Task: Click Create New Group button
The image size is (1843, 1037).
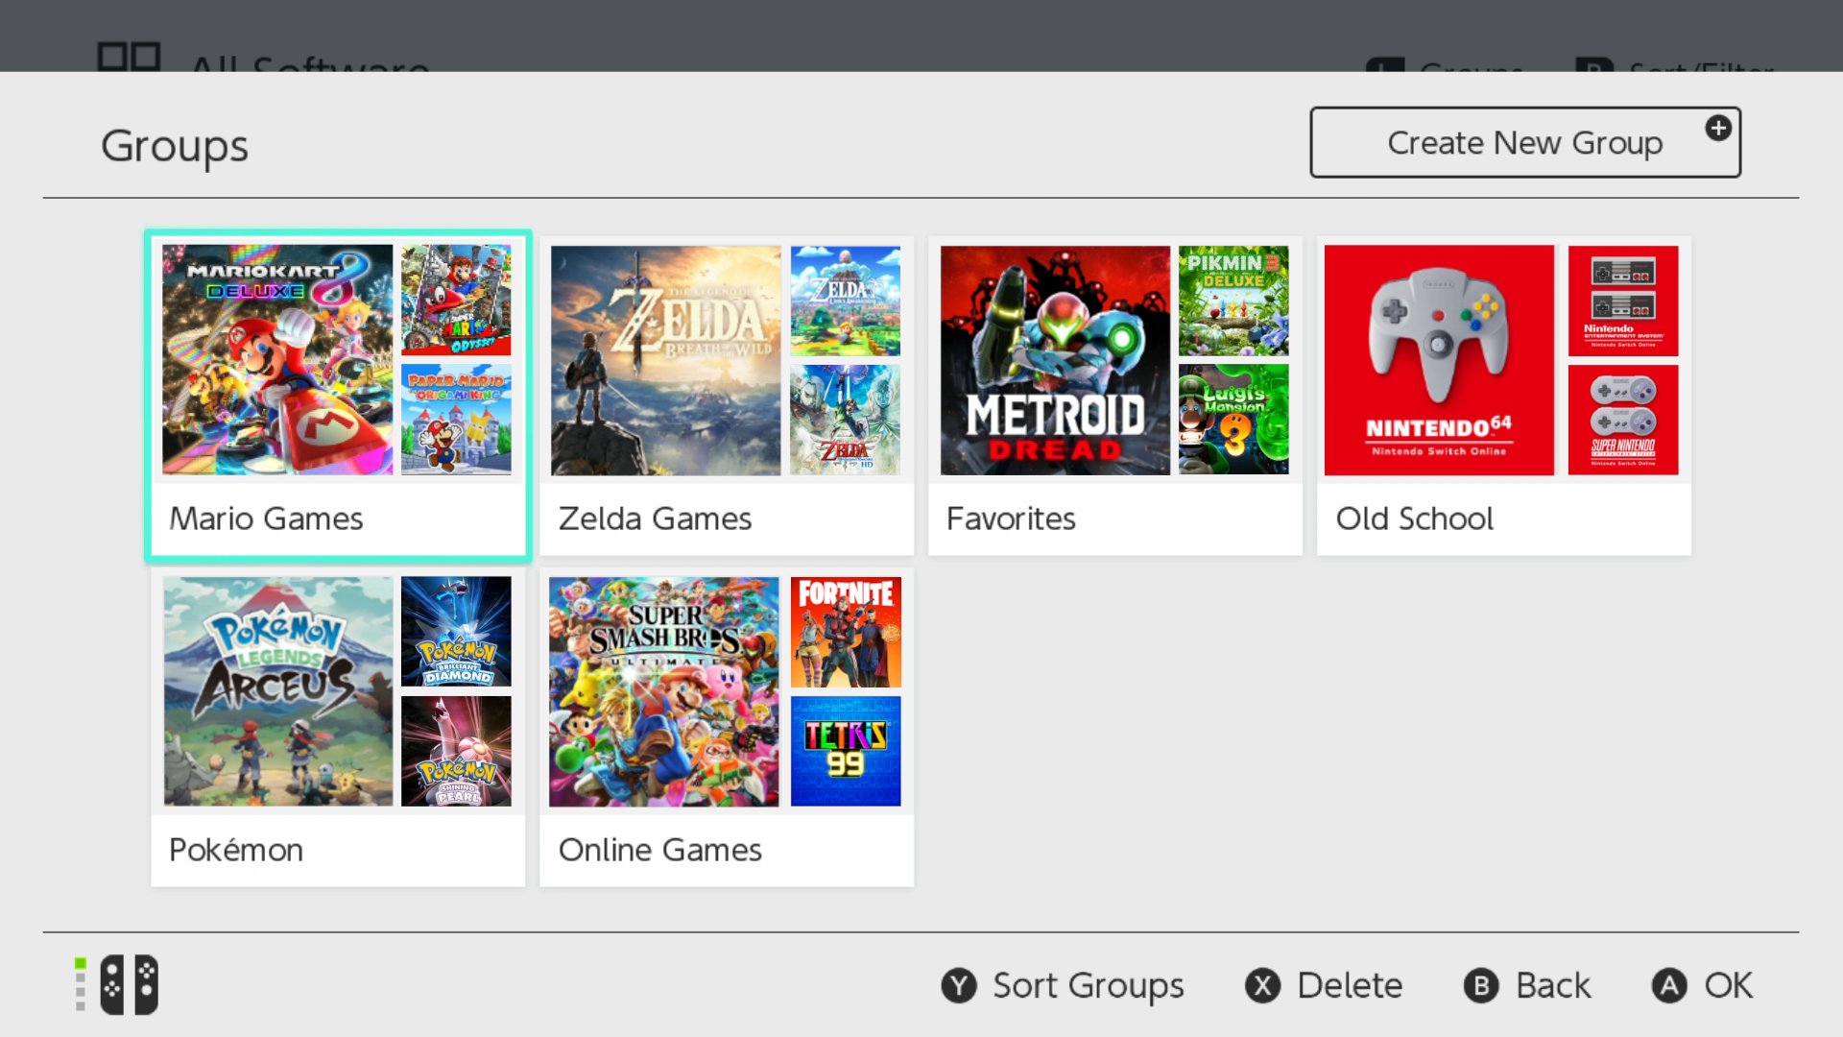Action: click(x=1525, y=142)
